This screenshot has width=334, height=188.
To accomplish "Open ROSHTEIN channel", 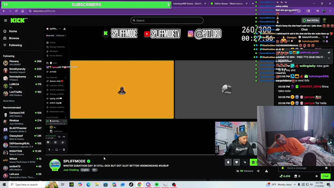I will 22,153.
